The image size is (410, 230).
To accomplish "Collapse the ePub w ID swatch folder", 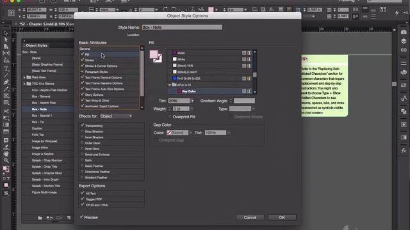I will point(169,85).
